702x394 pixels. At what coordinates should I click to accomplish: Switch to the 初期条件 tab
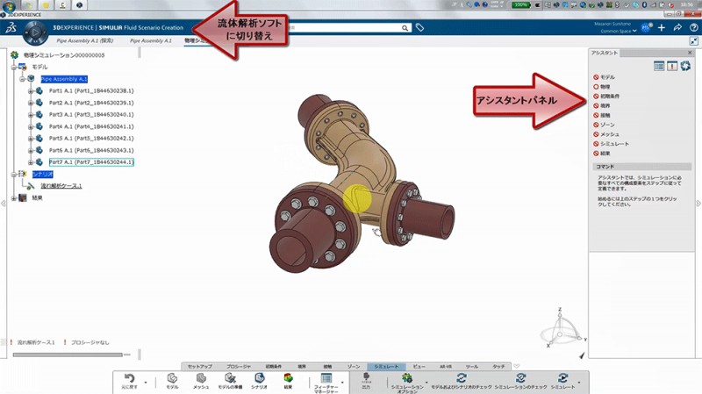(274, 366)
